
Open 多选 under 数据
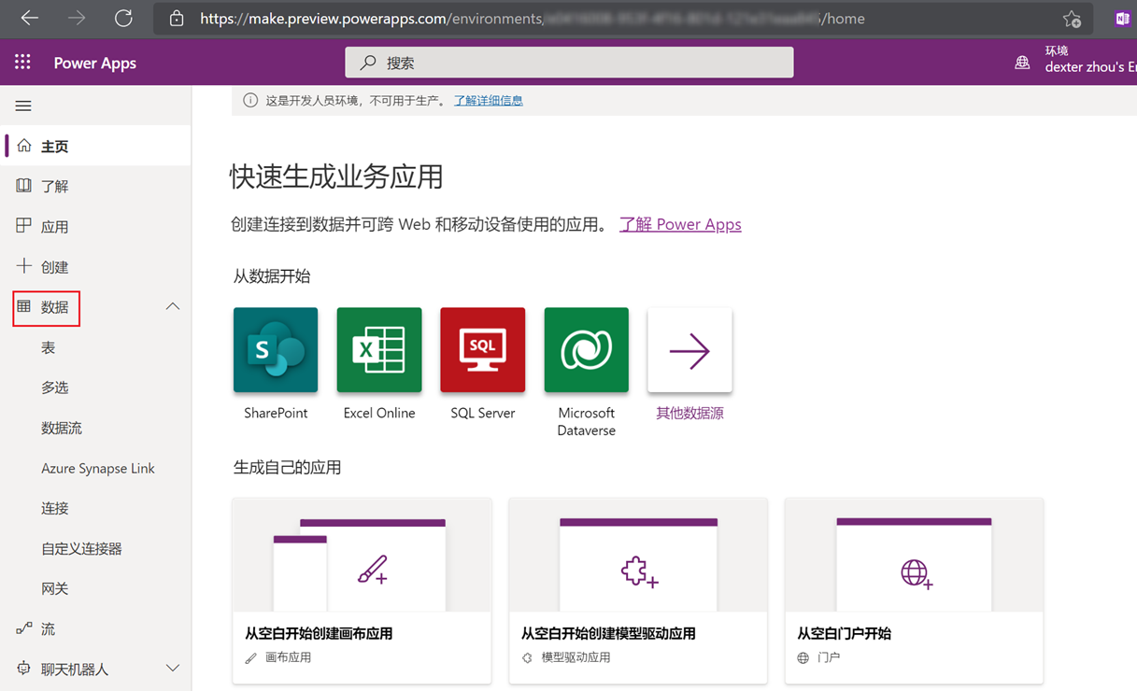(x=55, y=388)
